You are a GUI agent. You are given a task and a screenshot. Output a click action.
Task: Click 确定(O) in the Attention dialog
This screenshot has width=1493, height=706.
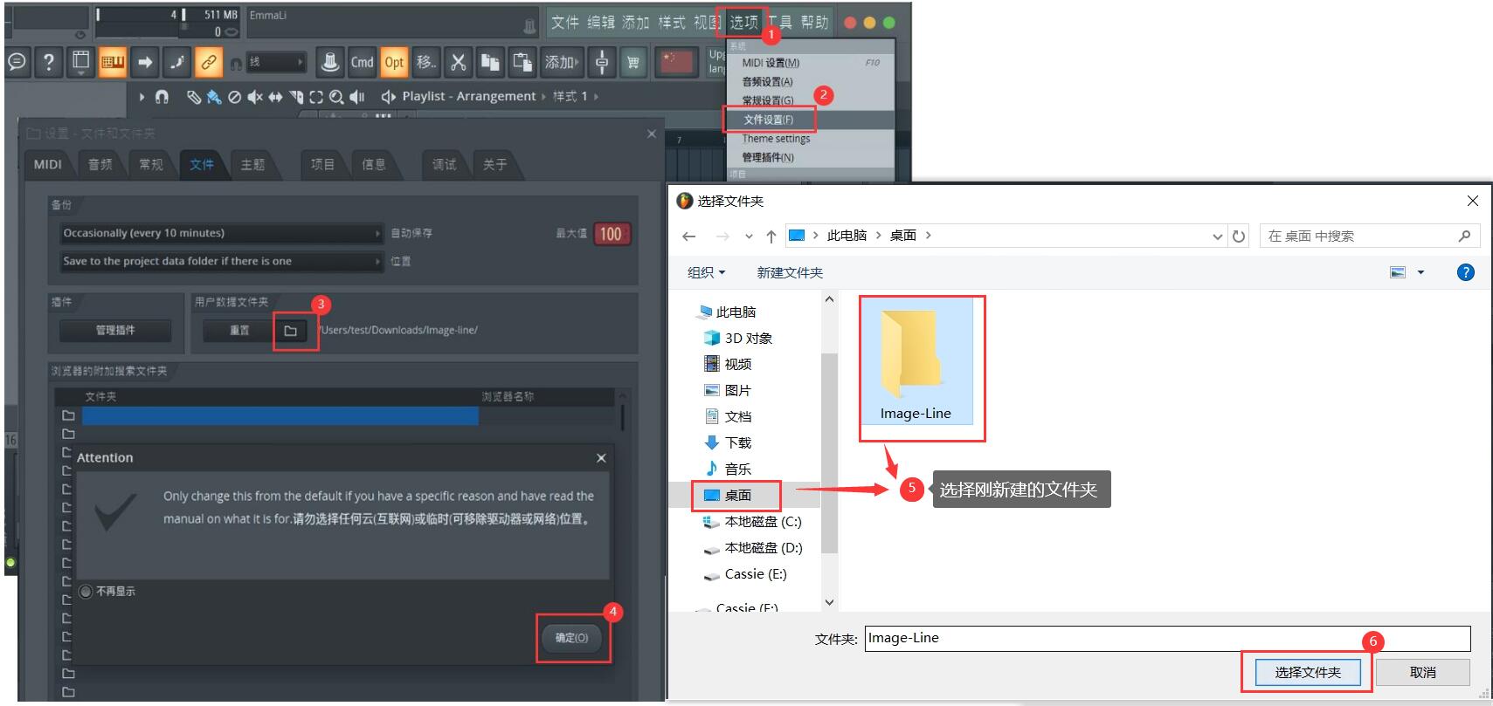pos(572,638)
